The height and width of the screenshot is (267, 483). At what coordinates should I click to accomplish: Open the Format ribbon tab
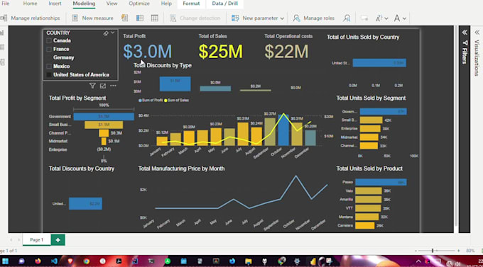point(191,4)
